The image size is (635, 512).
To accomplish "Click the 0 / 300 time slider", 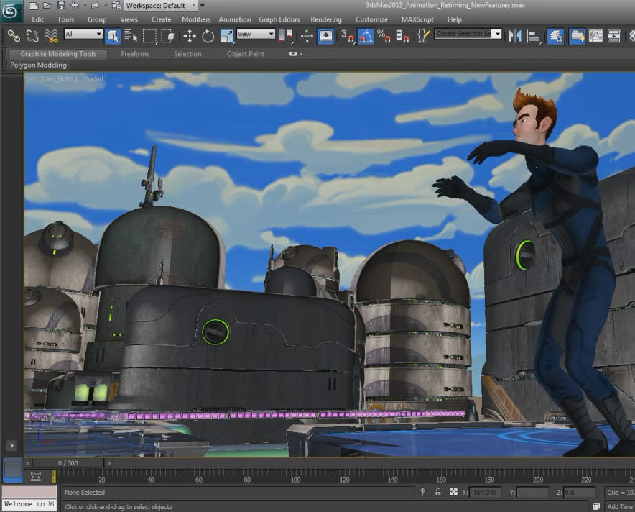I will click(x=68, y=463).
